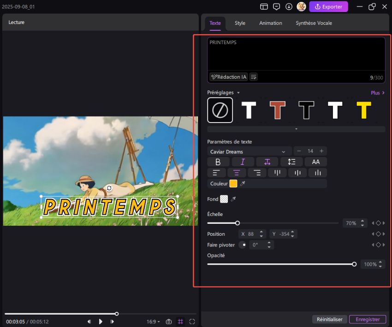Toggle the letter spacing button
This screenshot has height=327, width=392.
tap(267, 162)
